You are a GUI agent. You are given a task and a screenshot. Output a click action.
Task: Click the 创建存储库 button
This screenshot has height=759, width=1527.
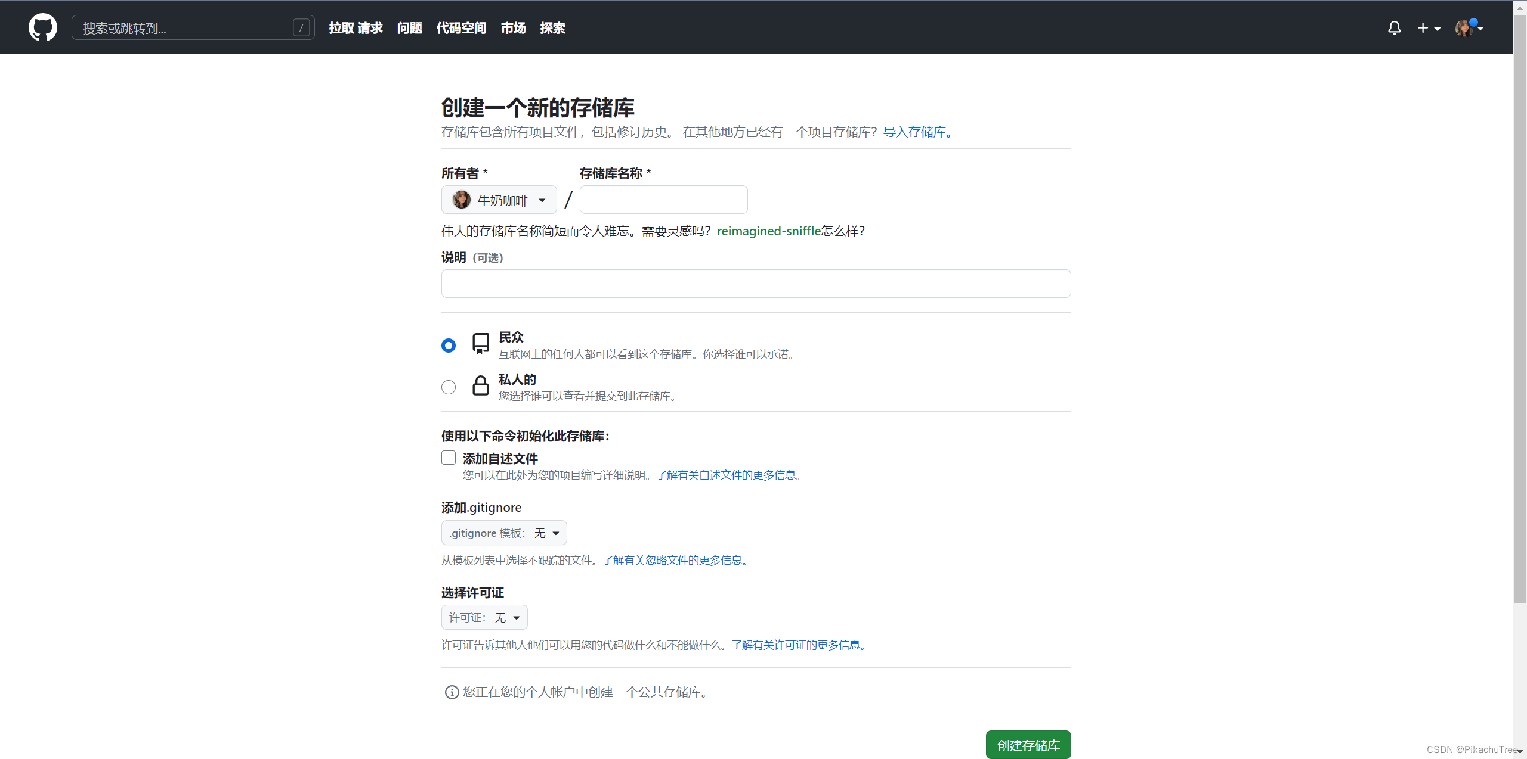(1028, 744)
